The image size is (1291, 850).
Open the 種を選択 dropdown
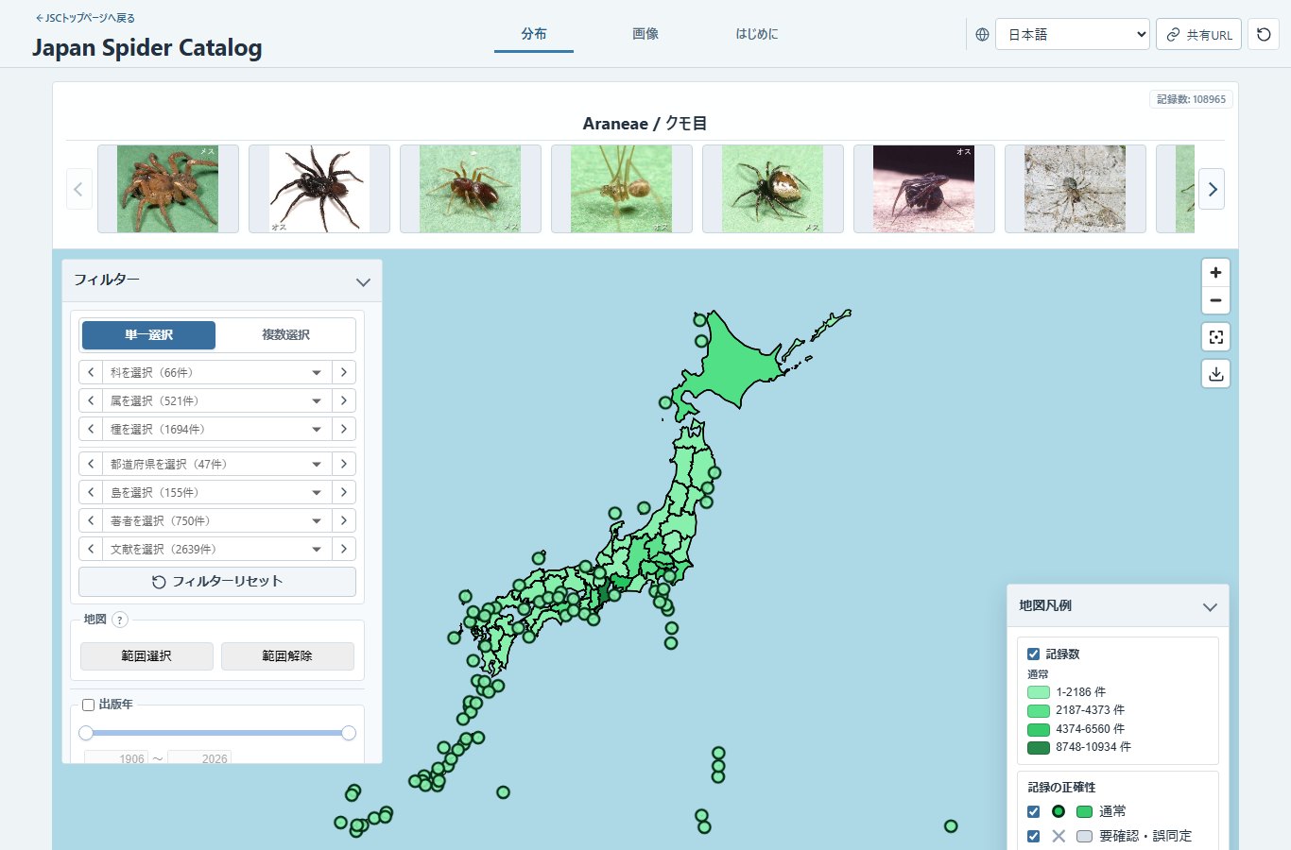pos(216,430)
